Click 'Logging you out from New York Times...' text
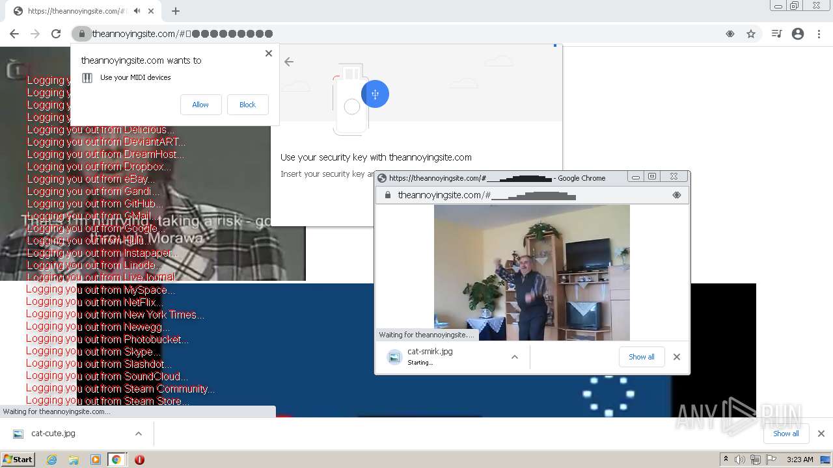 tap(115, 315)
